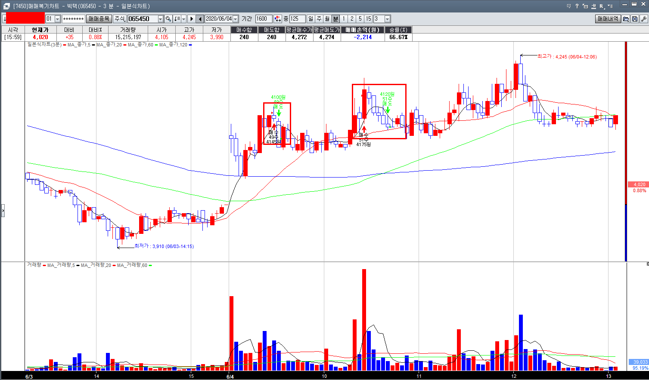Click the period 1600 input field
The width and height of the screenshot is (649, 380).
tap(263, 19)
